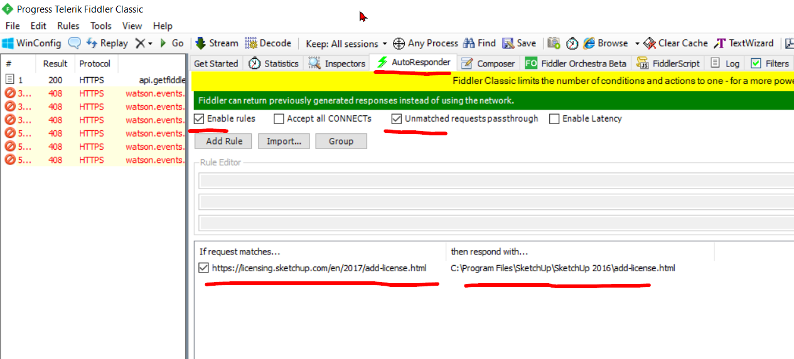Click the If request matches column header

click(320, 251)
